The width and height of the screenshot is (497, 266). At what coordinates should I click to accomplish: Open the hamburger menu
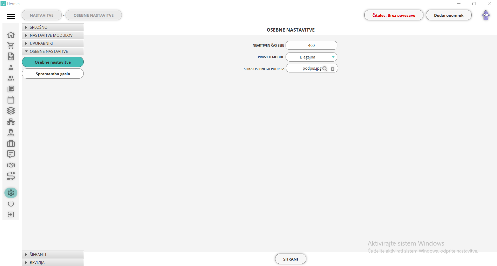(11, 17)
